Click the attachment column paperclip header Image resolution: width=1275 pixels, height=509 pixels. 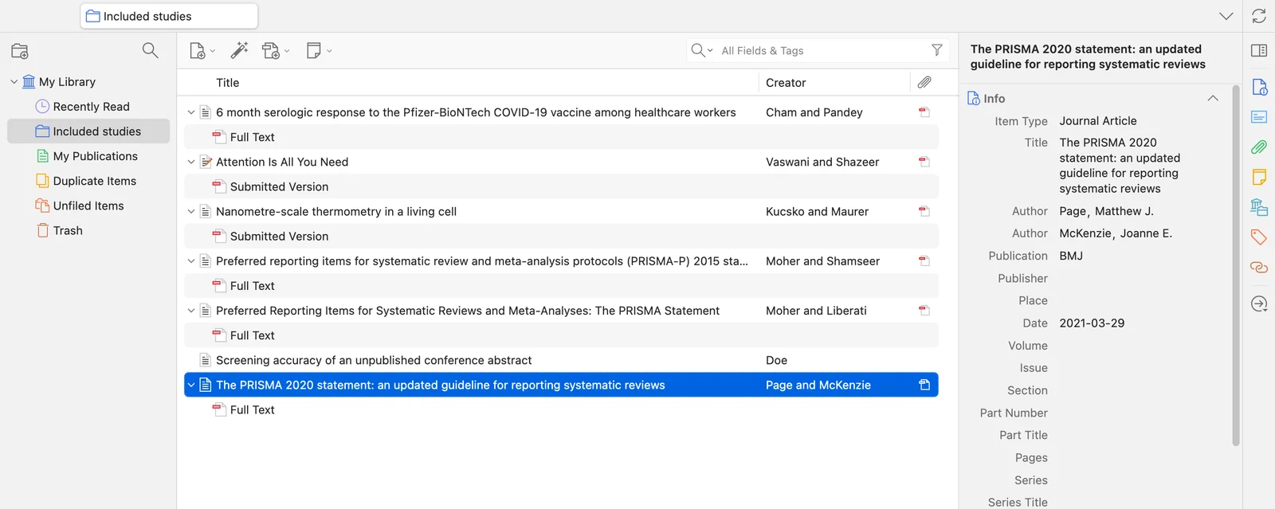(x=924, y=82)
